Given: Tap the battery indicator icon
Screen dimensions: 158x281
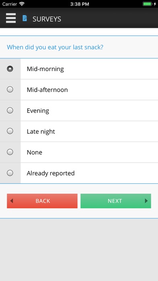Looking at the screenshot, I should 148,4.
